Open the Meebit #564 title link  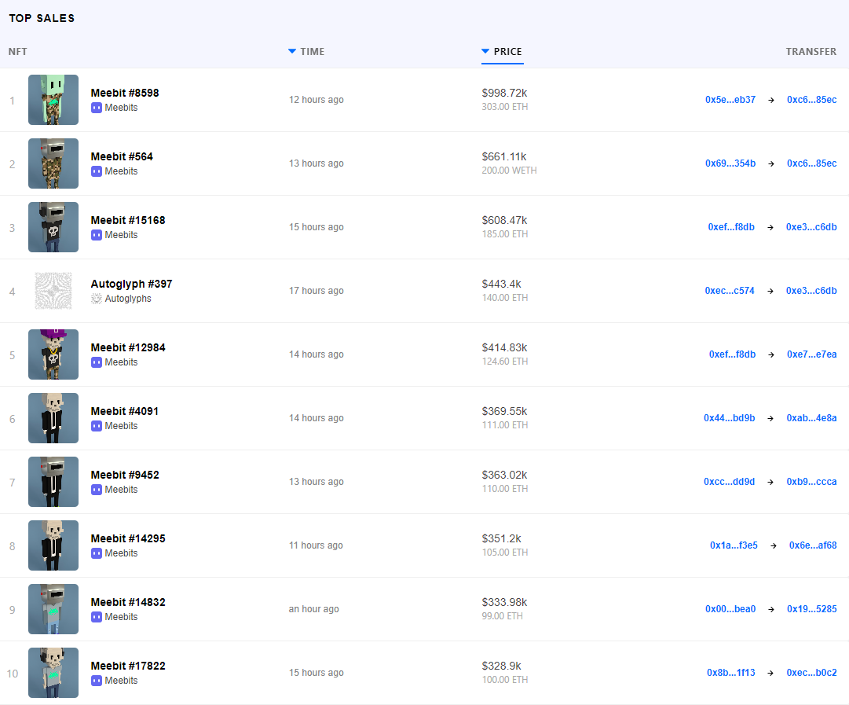tap(122, 156)
